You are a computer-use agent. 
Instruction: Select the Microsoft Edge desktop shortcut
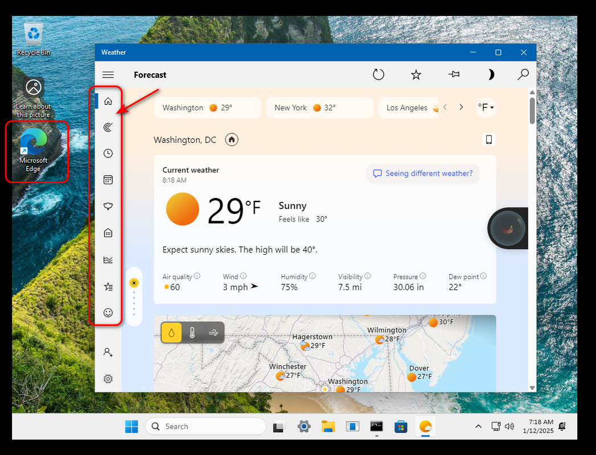coord(34,150)
